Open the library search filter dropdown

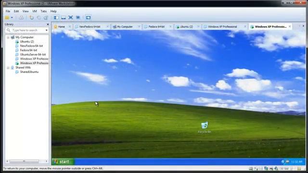[47, 30]
